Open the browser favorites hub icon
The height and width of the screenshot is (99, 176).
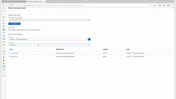tap(160, 5)
